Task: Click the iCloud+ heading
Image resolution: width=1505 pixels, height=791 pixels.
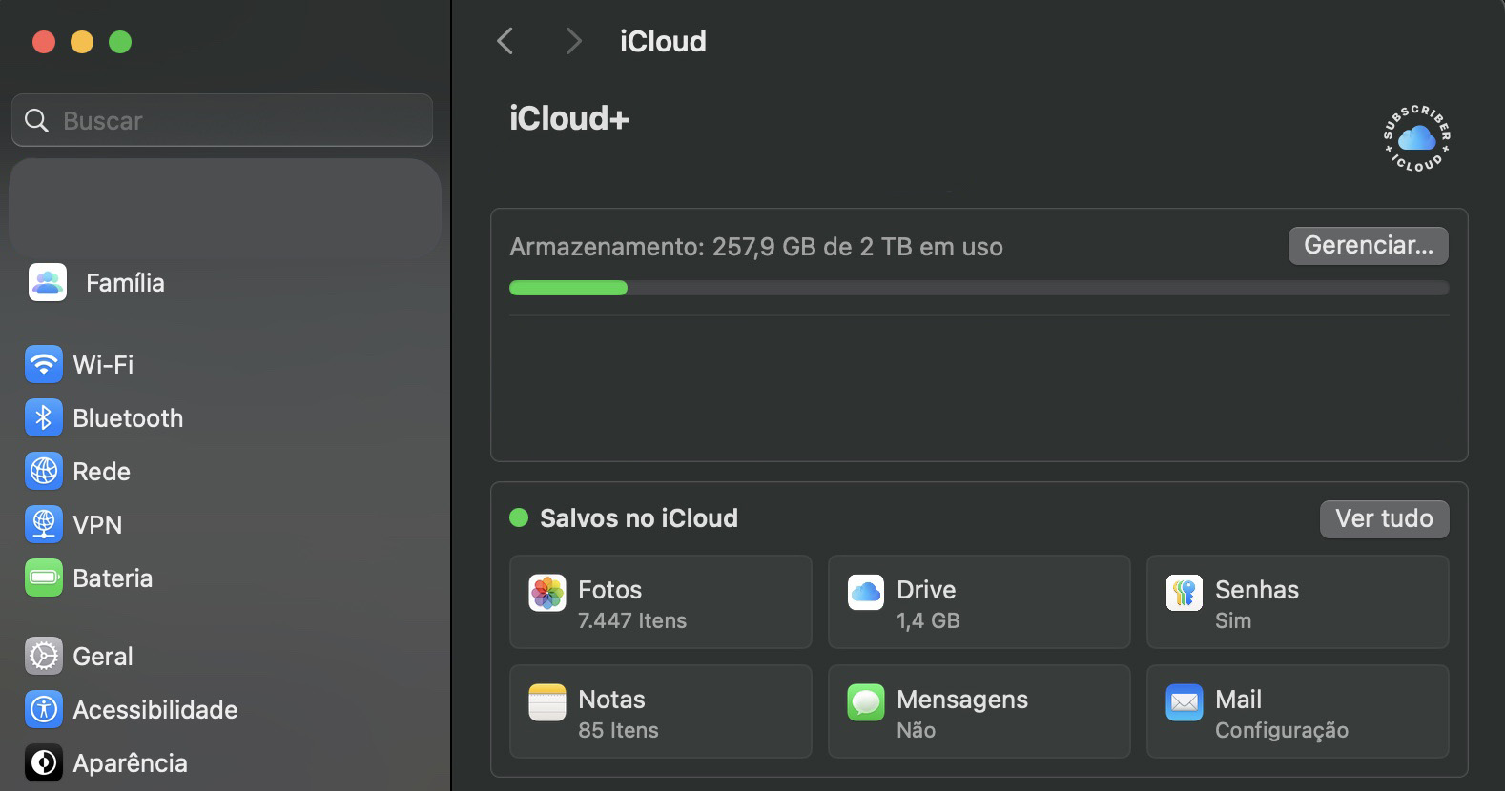Action: coord(569,118)
